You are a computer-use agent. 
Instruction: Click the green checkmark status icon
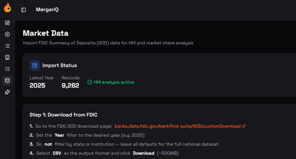pyautogui.click(x=90, y=82)
